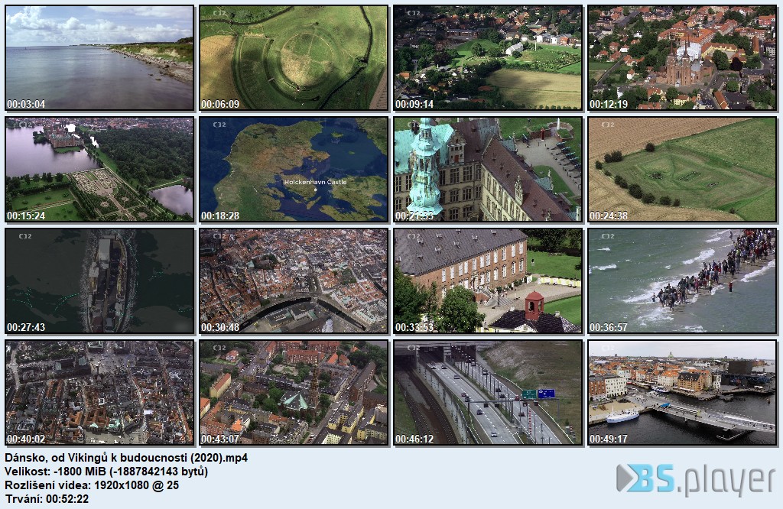Image resolution: width=783 pixels, height=509 pixels.
Task: Open the frame stamped 00:15:24
Action: coord(99,170)
